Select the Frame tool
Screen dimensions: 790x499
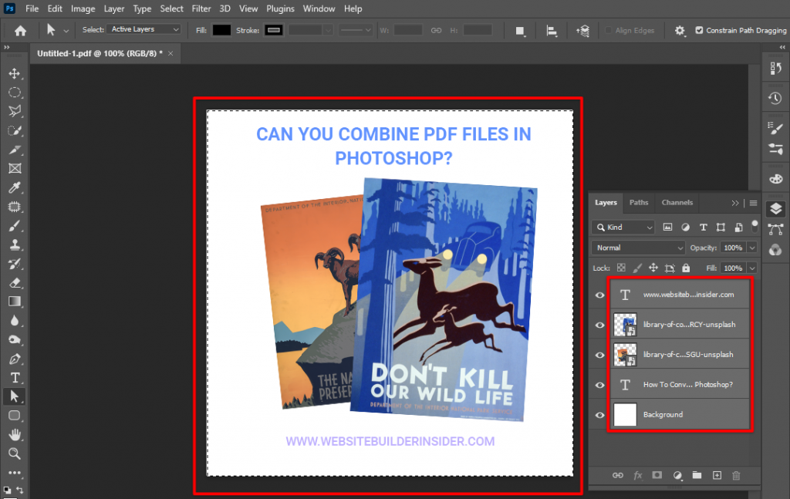coord(14,169)
